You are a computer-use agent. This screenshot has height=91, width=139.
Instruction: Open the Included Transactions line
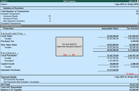point(69,14)
